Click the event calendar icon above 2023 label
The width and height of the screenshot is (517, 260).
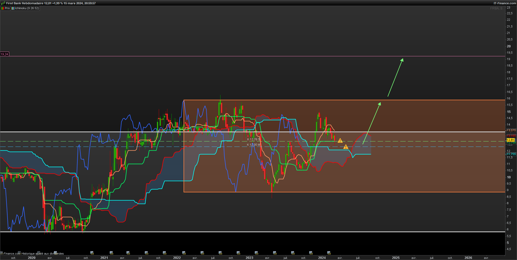pyautogui.click(x=256, y=253)
